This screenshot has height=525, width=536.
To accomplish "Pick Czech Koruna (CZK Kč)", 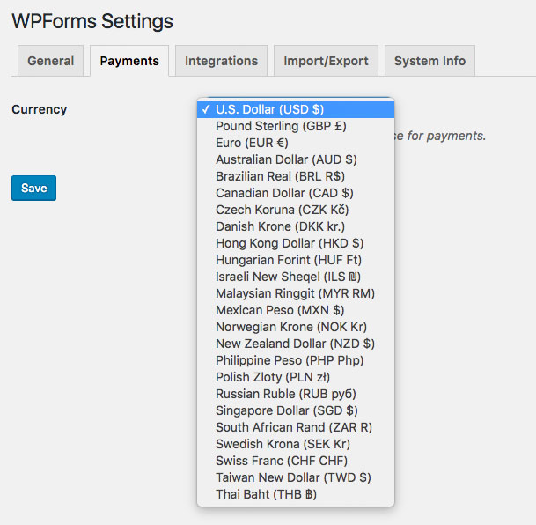I will coord(296,210).
